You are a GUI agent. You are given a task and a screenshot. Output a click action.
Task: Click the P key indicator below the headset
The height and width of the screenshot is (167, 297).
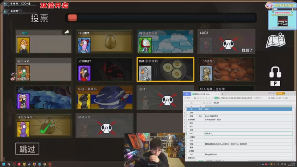coord(275,83)
